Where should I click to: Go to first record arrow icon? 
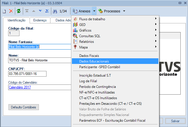(x=27, y=11)
